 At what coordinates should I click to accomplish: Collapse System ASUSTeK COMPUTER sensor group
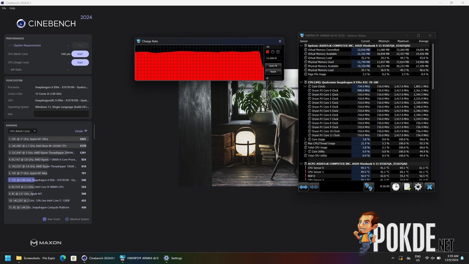tap(301, 46)
